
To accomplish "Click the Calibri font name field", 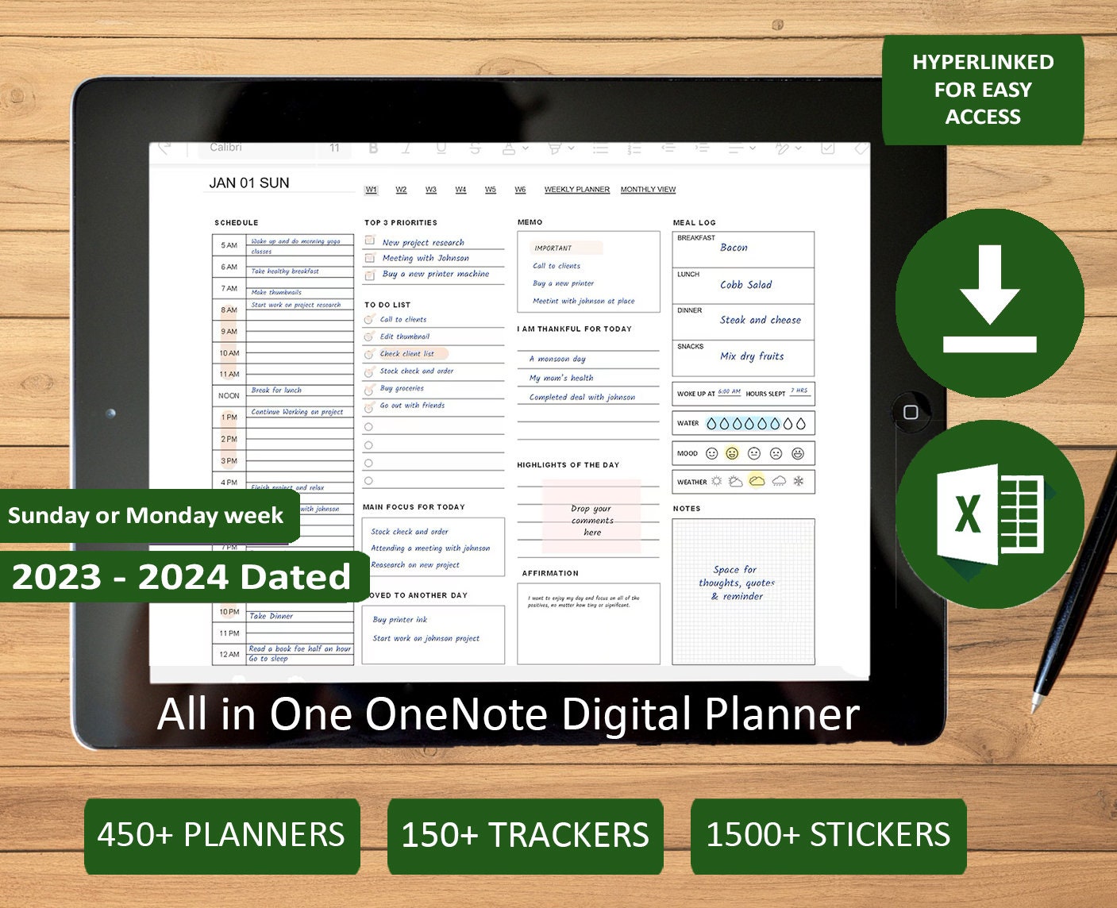I will (227, 148).
